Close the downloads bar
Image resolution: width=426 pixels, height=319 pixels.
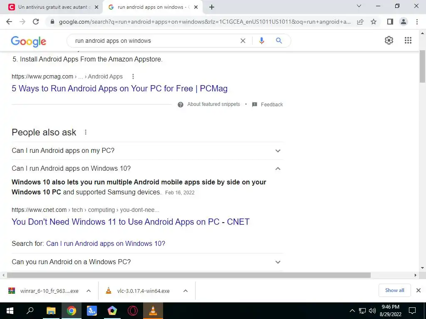[419, 290]
